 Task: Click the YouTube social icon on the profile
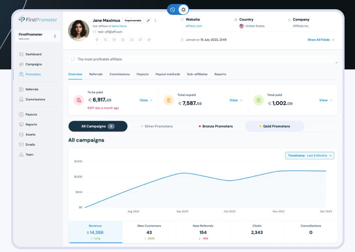click(132, 39)
